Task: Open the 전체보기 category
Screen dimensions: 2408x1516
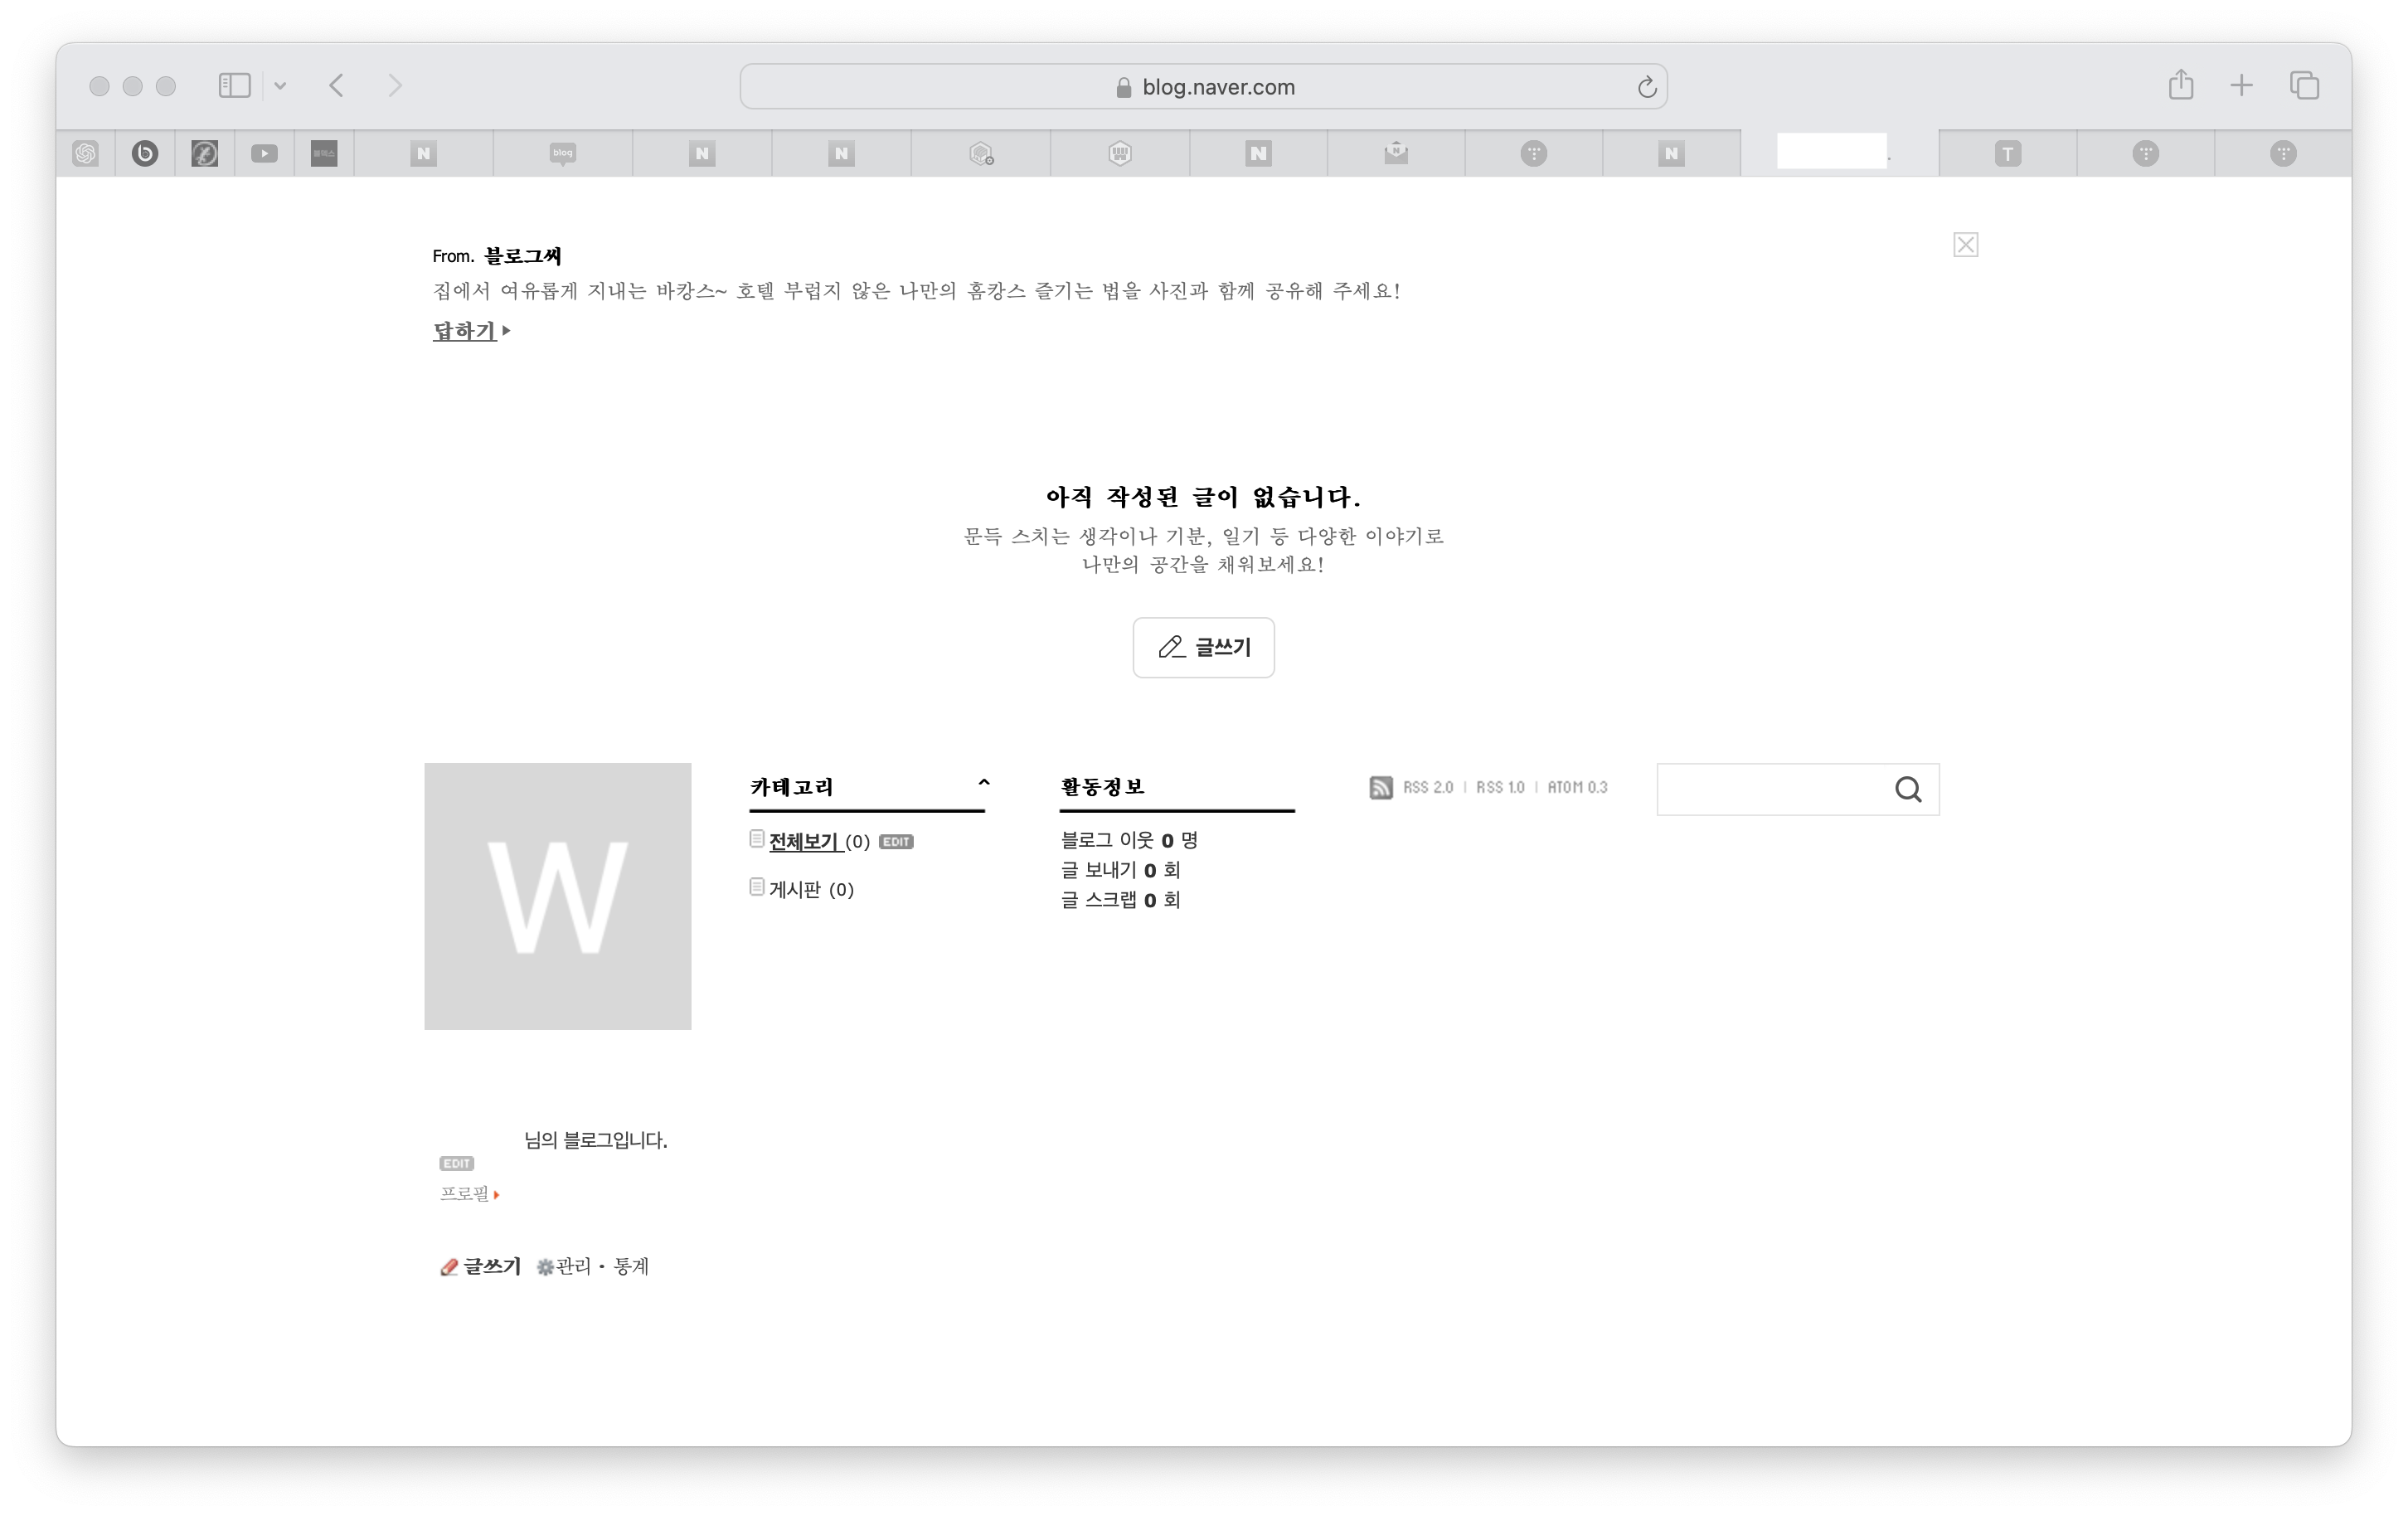Action: [803, 842]
